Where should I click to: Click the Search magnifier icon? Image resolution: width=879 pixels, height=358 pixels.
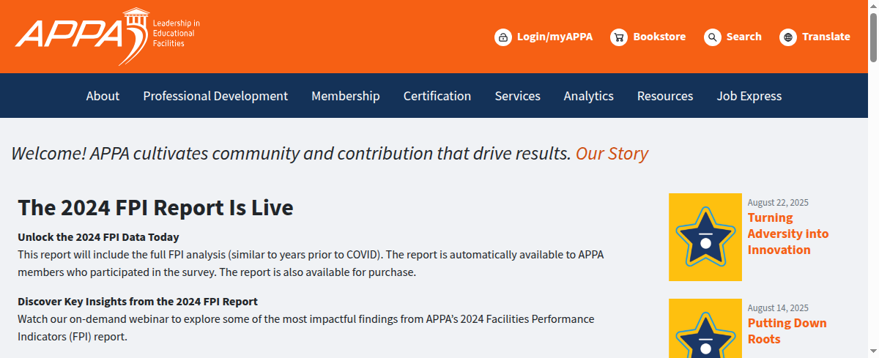(x=713, y=37)
